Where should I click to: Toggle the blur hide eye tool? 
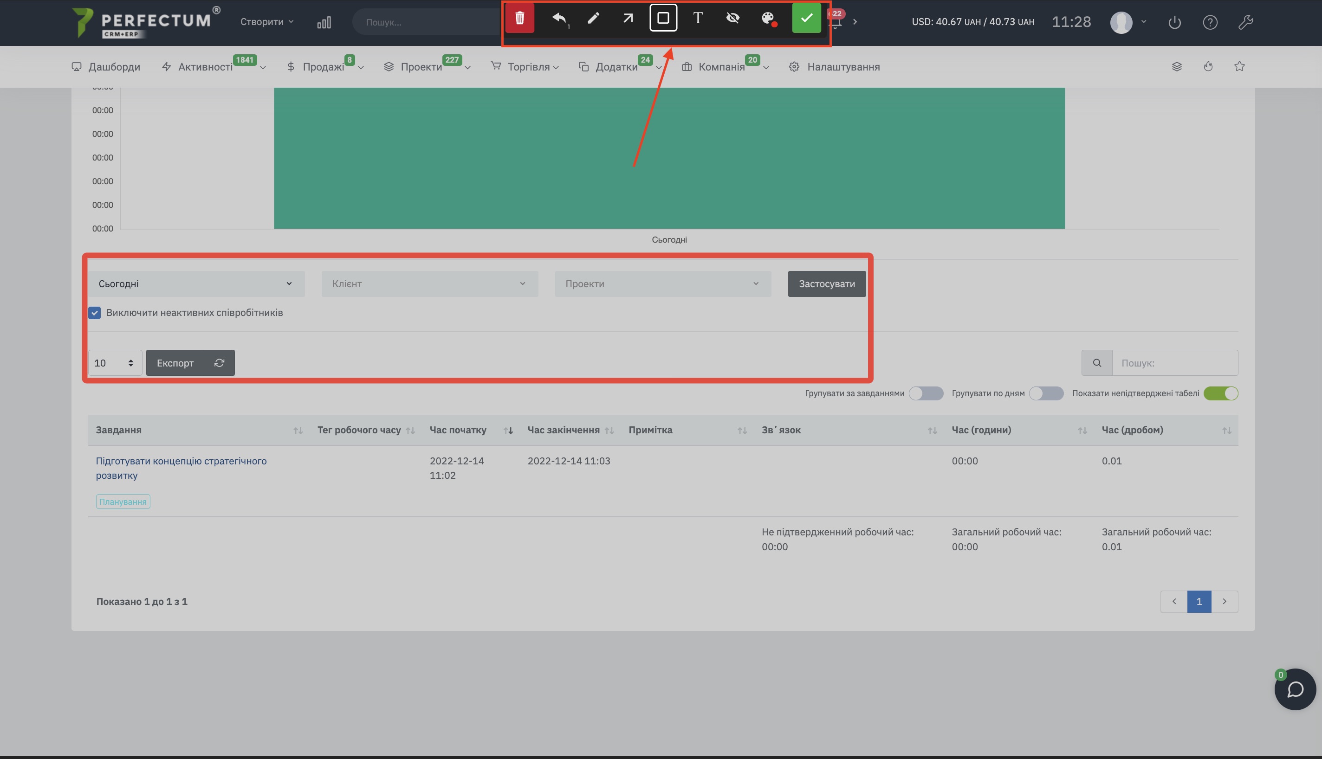click(732, 18)
